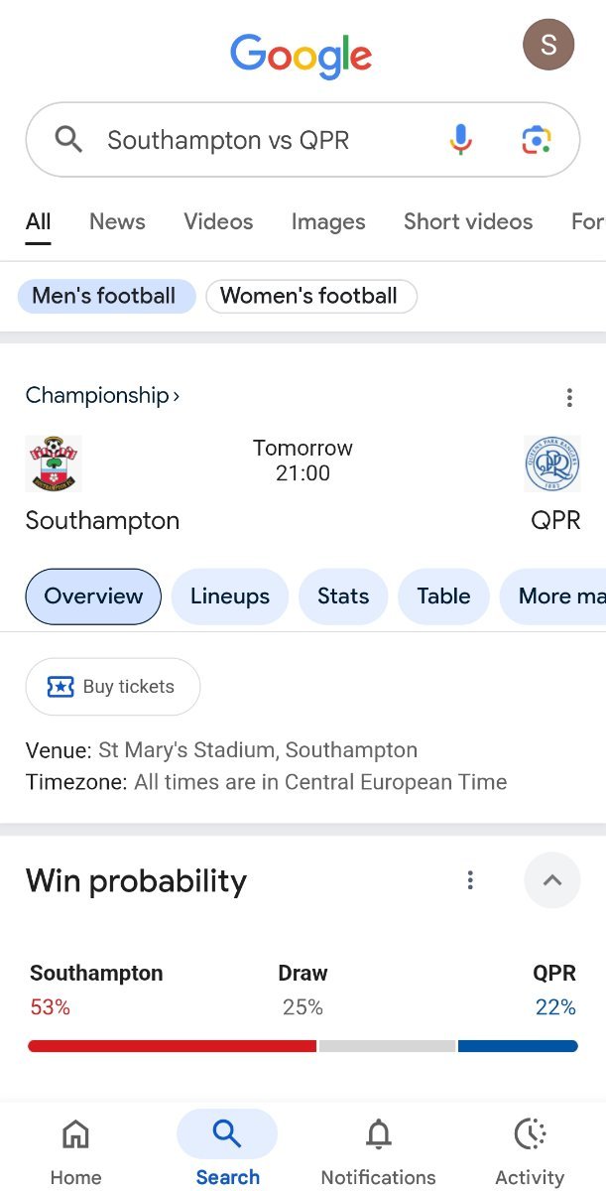Click the Buy tickets button
This screenshot has height=1191, width=606.
coord(112,687)
